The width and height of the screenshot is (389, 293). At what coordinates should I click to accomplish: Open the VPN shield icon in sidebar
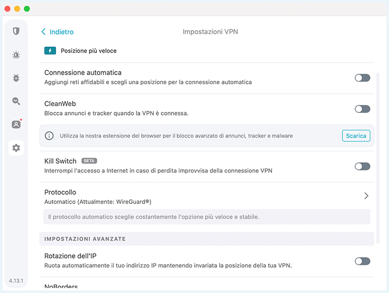tap(16, 31)
